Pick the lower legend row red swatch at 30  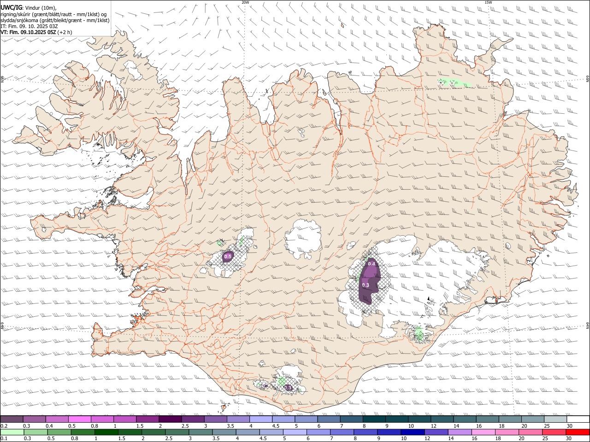click(578, 432)
